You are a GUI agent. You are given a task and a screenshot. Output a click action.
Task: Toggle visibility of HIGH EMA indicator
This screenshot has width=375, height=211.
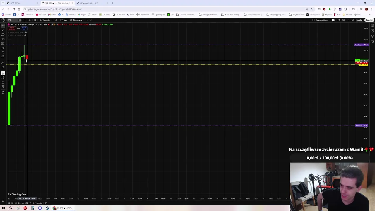coord(25,32)
